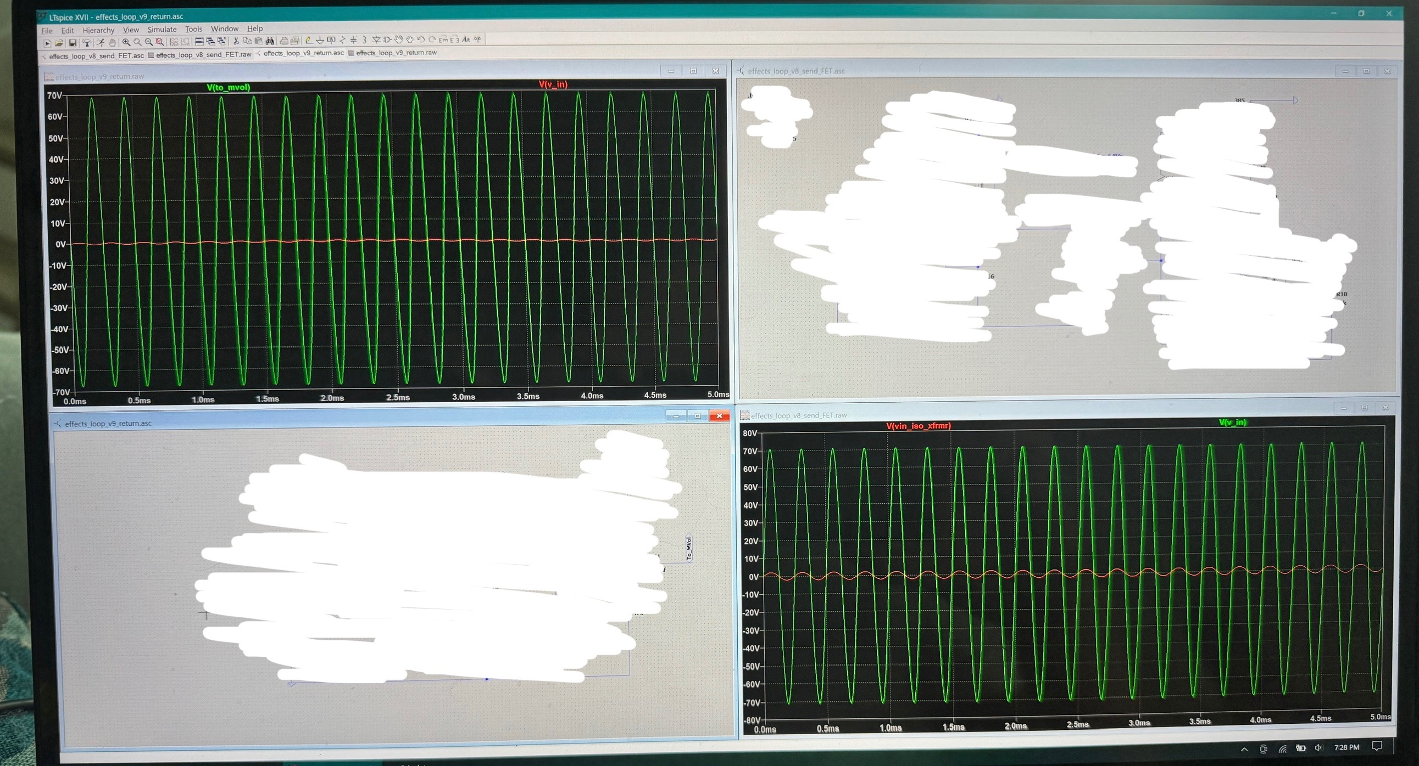
Task: Place a Ground symbol via toolbar
Action: (320, 40)
